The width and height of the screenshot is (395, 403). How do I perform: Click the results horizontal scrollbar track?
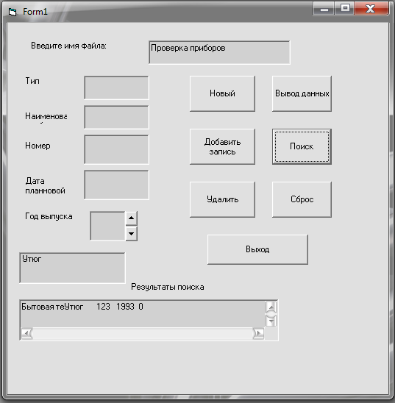click(x=143, y=334)
